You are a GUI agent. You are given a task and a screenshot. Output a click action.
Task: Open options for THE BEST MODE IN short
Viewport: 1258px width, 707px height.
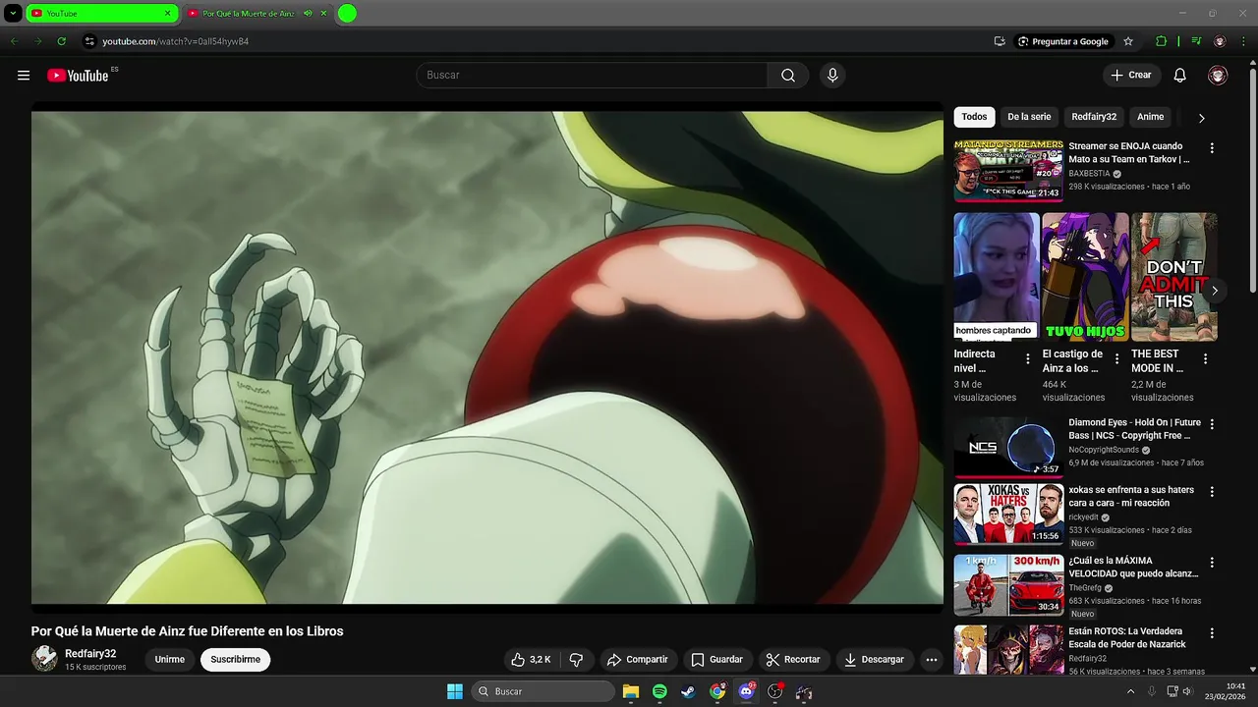[x=1205, y=359]
